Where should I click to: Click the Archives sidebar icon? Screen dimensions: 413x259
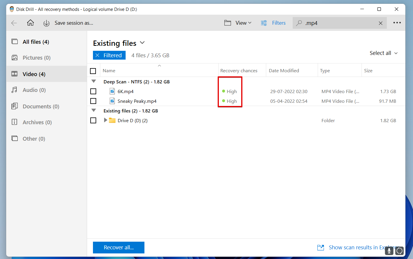pyautogui.click(x=14, y=122)
